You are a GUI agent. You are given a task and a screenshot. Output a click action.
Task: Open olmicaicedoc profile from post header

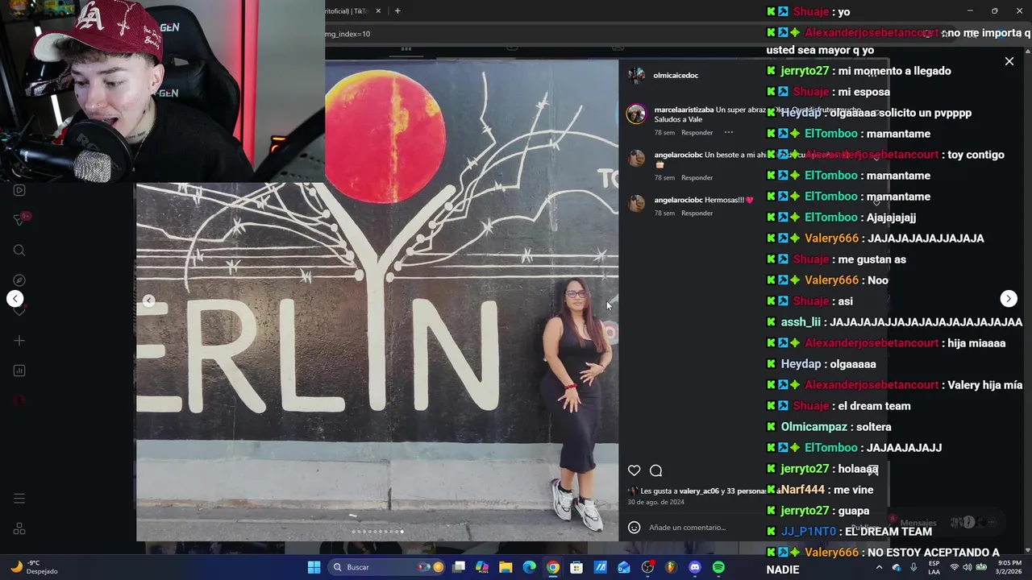pyautogui.click(x=676, y=75)
